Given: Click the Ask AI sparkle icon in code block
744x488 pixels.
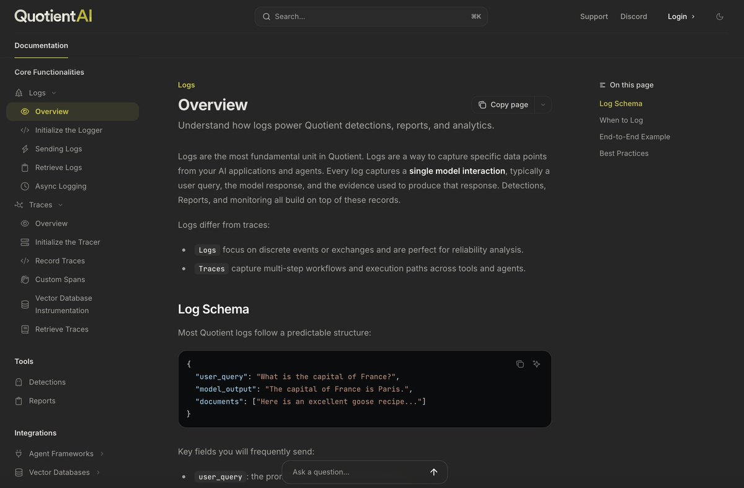Looking at the screenshot, I should click(x=536, y=364).
